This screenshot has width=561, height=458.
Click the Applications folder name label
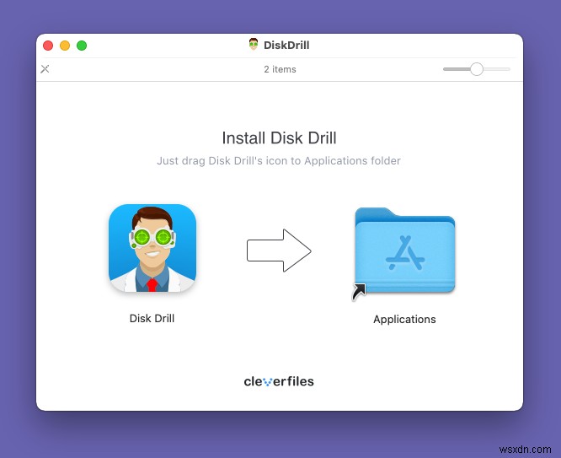tap(404, 320)
